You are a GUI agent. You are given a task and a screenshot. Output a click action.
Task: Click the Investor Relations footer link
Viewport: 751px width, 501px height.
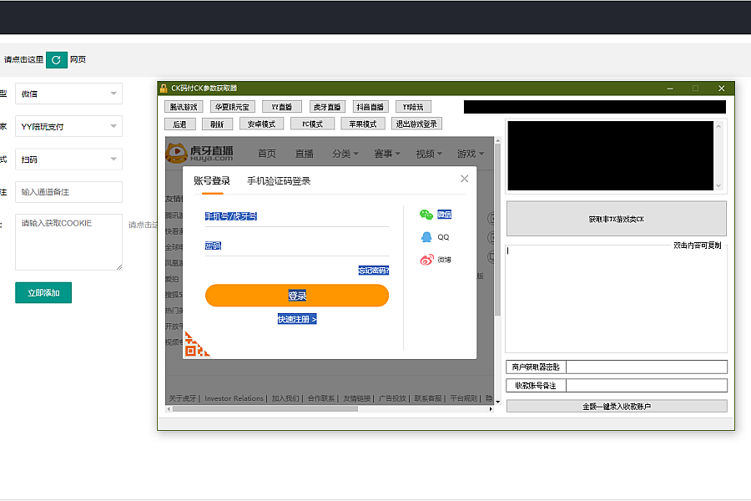coord(234,398)
